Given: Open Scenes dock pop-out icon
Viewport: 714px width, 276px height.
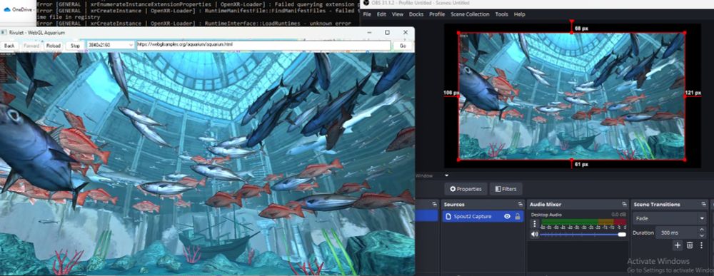Looking at the screenshot, I should tap(434, 205).
